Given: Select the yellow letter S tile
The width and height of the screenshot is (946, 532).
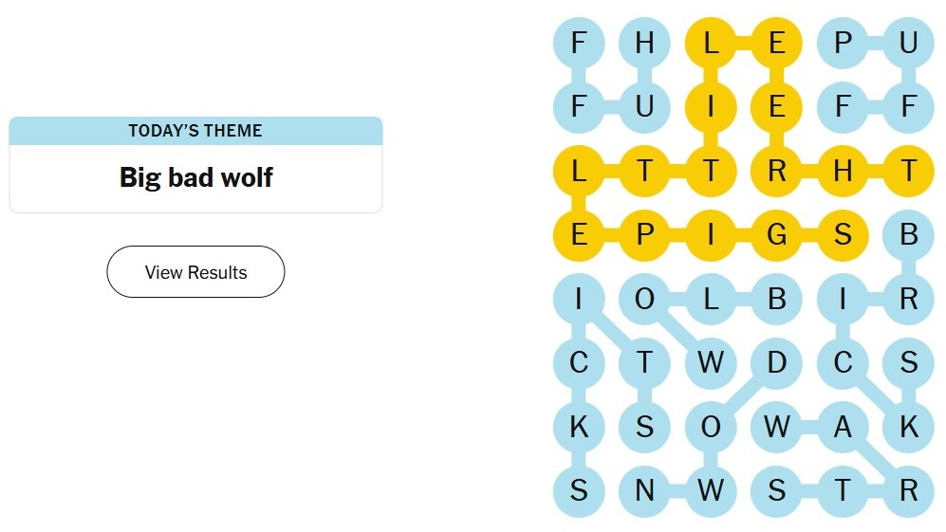Looking at the screenshot, I should click(x=843, y=234).
